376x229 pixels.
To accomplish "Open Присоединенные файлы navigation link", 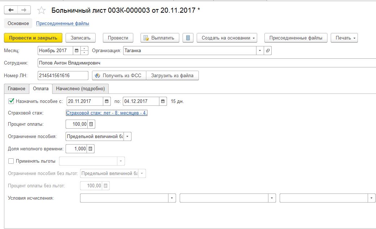I will tap(63, 23).
